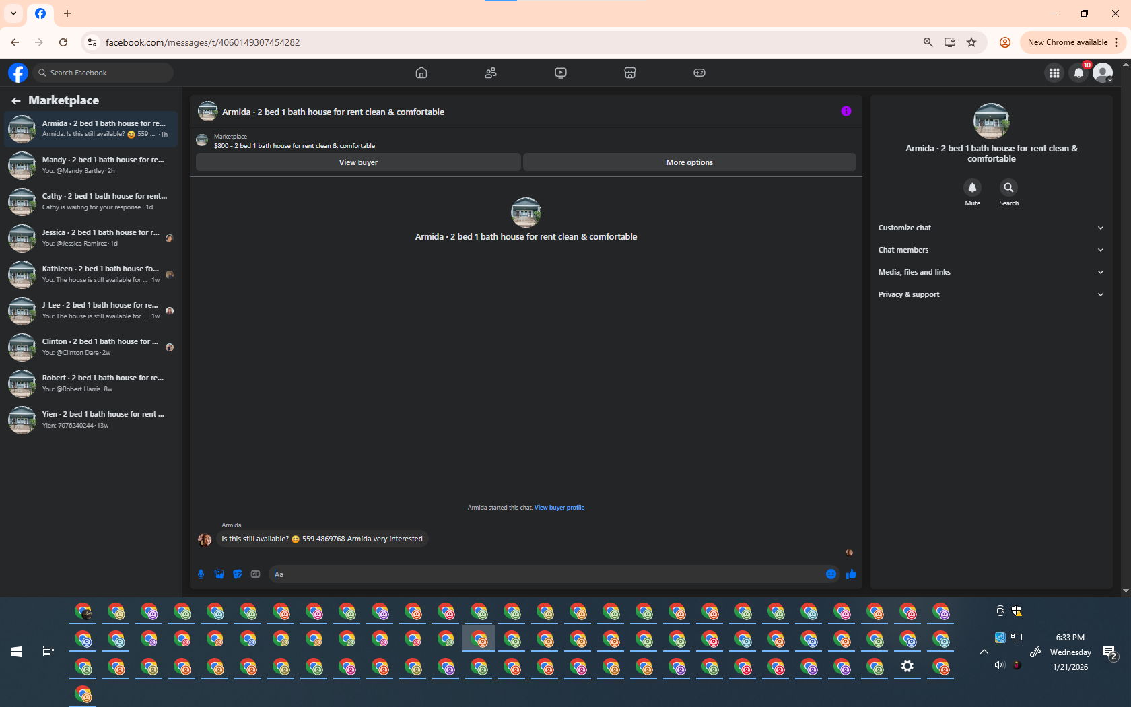1131x707 pixels.
Task: Search within the conversation
Action: point(1008,188)
